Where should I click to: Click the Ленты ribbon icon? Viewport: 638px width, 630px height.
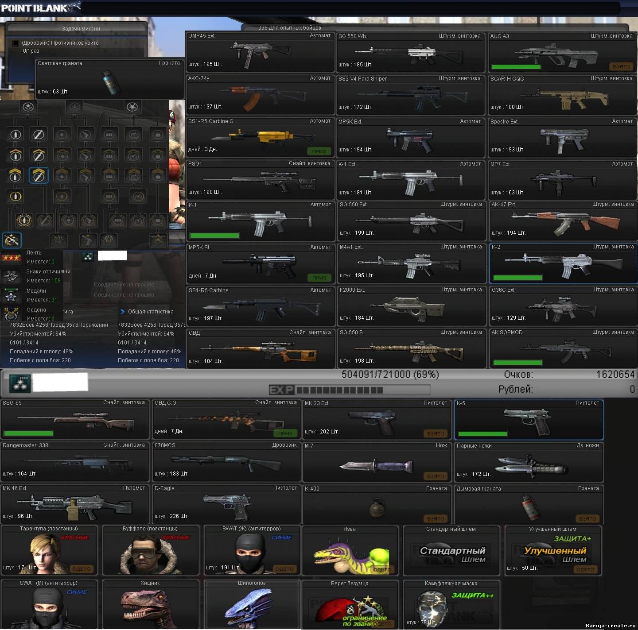pos(11,257)
